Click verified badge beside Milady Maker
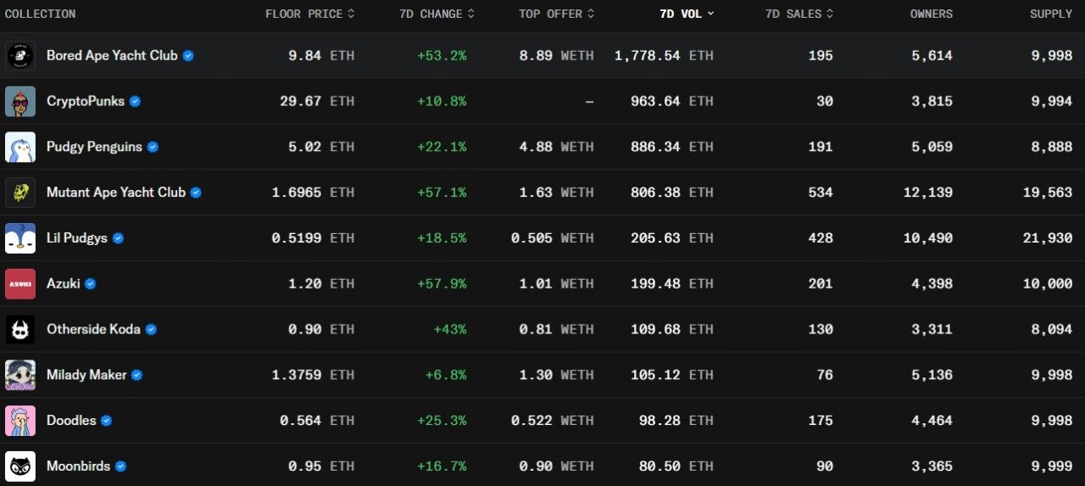 point(136,375)
